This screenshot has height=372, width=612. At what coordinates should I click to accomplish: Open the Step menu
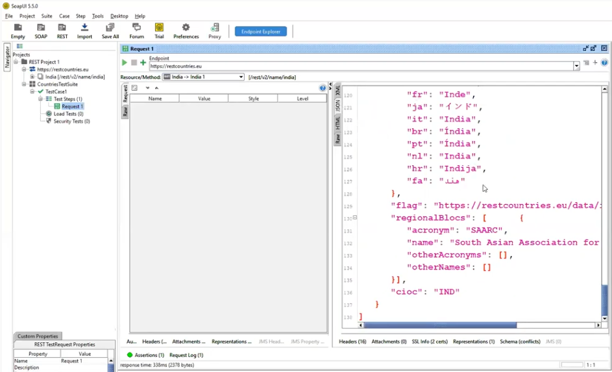[80, 16]
